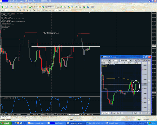The image size is (157, 125).
Task: Toggle the Data Window crosshair-target icon
Action: pos(15,7)
